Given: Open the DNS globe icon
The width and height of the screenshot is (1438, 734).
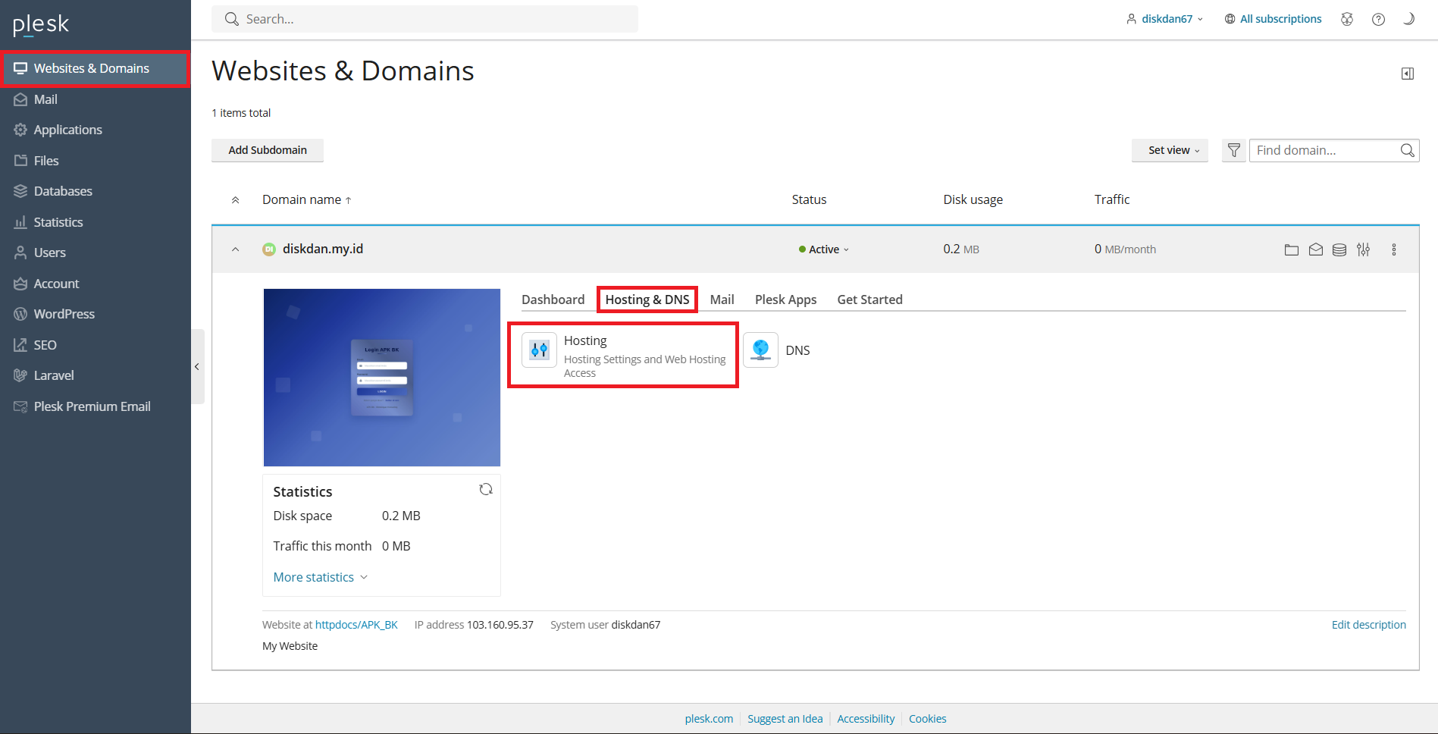Looking at the screenshot, I should tap(760, 350).
